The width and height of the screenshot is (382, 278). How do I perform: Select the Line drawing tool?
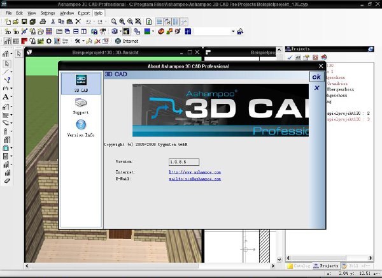click(6, 72)
